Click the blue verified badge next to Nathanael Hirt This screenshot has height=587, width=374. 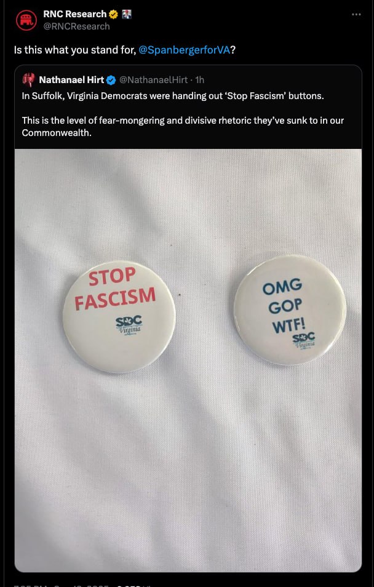(x=111, y=80)
